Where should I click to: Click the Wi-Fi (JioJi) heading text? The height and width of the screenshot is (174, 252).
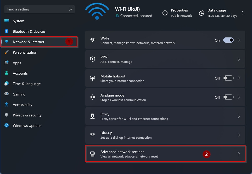point(127,9)
